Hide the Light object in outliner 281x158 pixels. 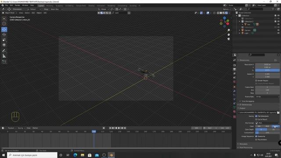[278, 33]
